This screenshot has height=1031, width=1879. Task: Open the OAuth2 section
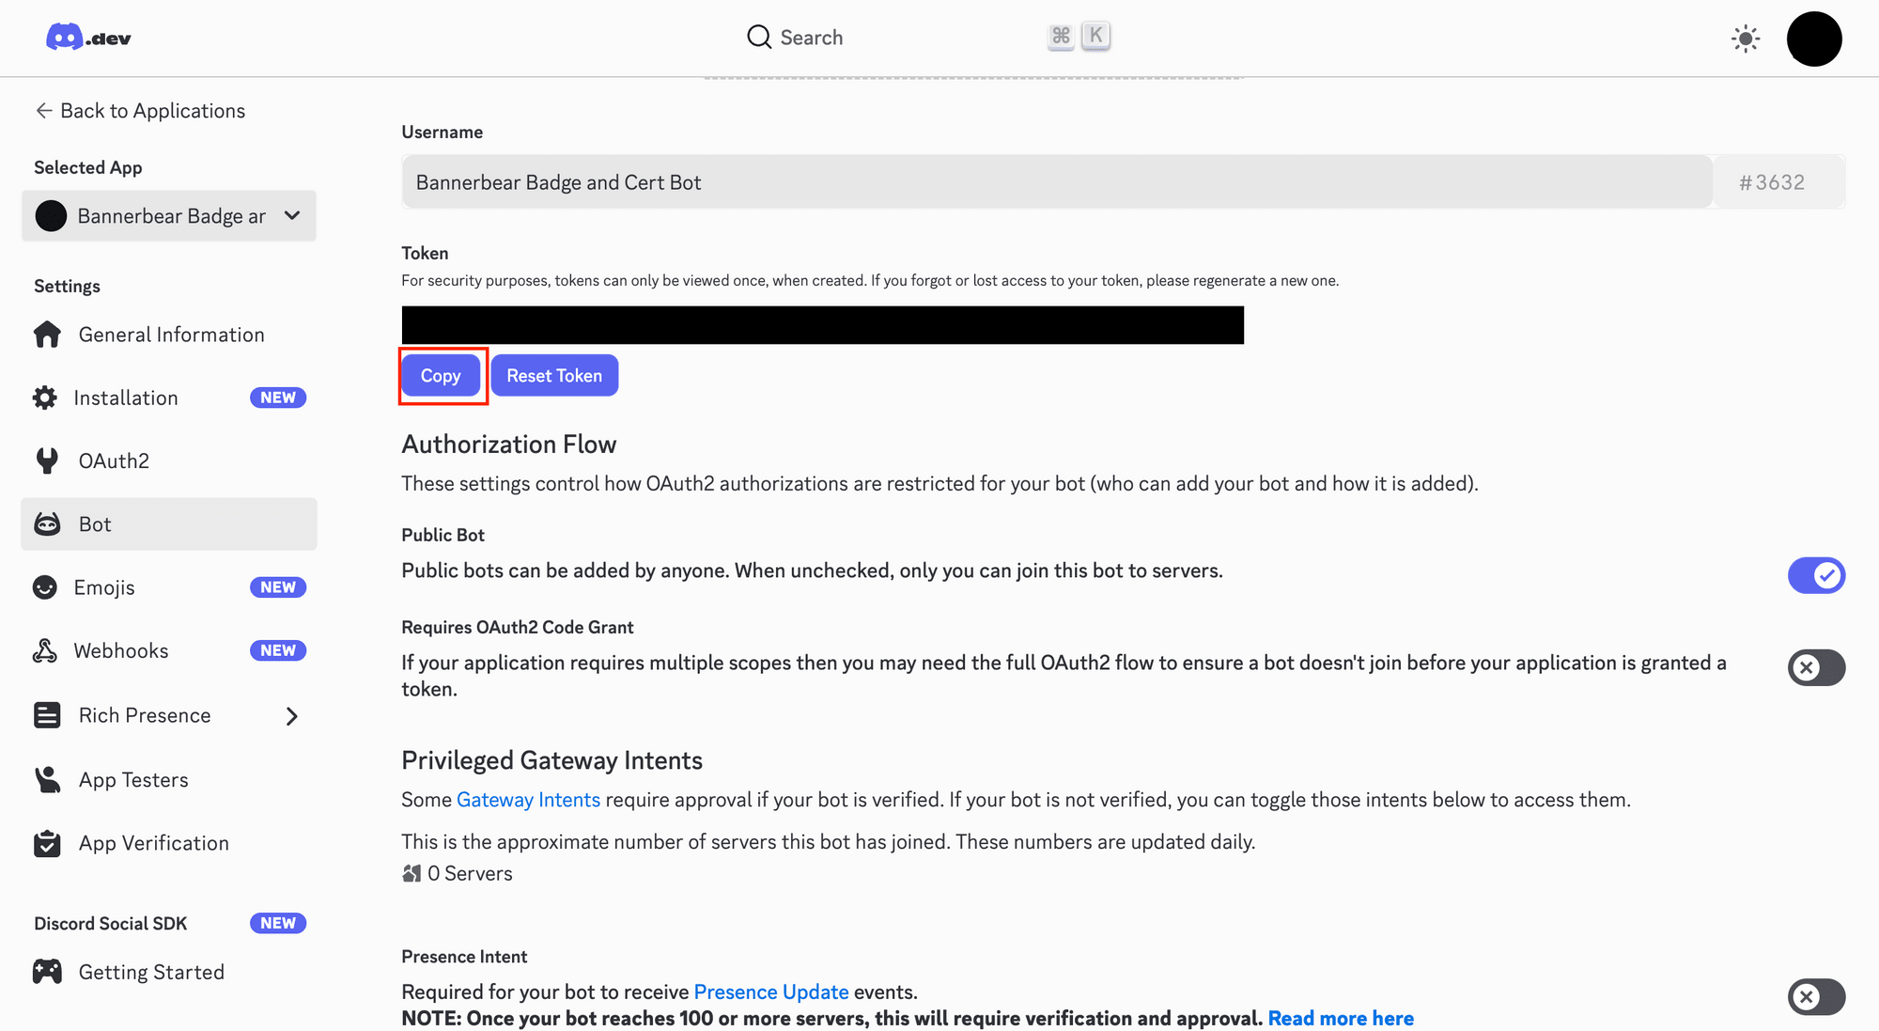tap(113, 460)
